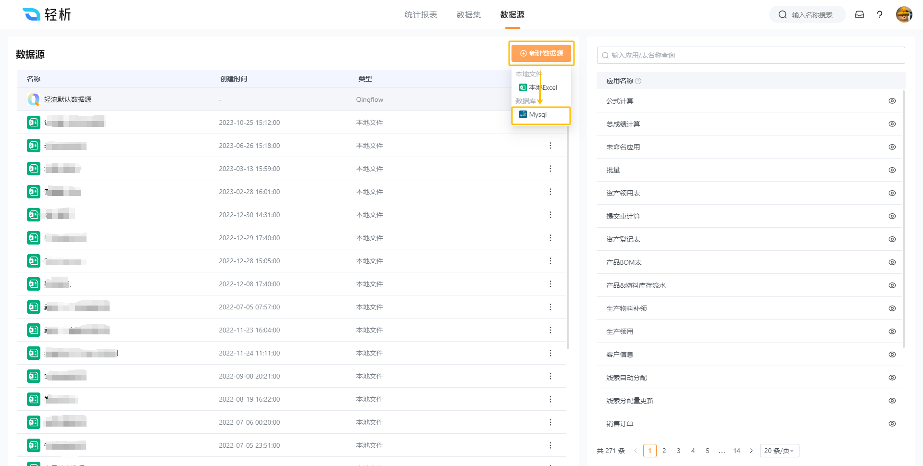The width and height of the screenshot is (923, 466).
Task: Jump ahead via pagination ellipsis
Action: tap(722, 451)
